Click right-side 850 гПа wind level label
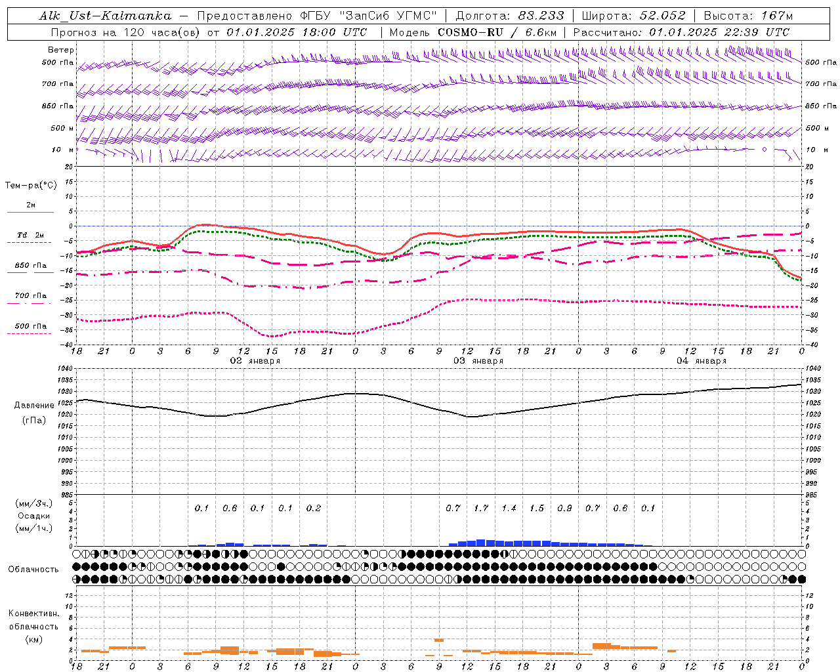This screenshot has height=672, width=840. 821,106
